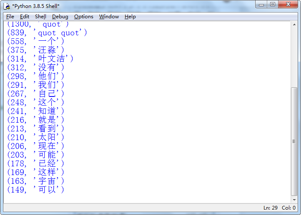This screenshot has height=215, width=301.
Task: Click the scroll down arrow
Action: [x=294, y=200]
